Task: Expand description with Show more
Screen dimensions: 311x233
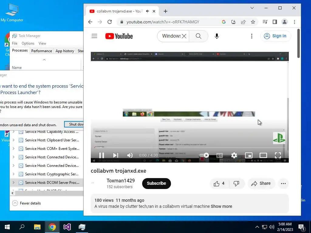Action: pos(221,206)
